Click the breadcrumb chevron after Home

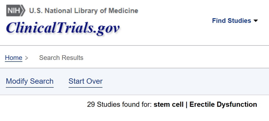coord(26,58)
